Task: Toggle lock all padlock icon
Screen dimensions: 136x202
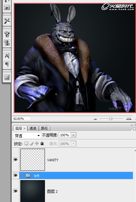Action: point(42,143)
